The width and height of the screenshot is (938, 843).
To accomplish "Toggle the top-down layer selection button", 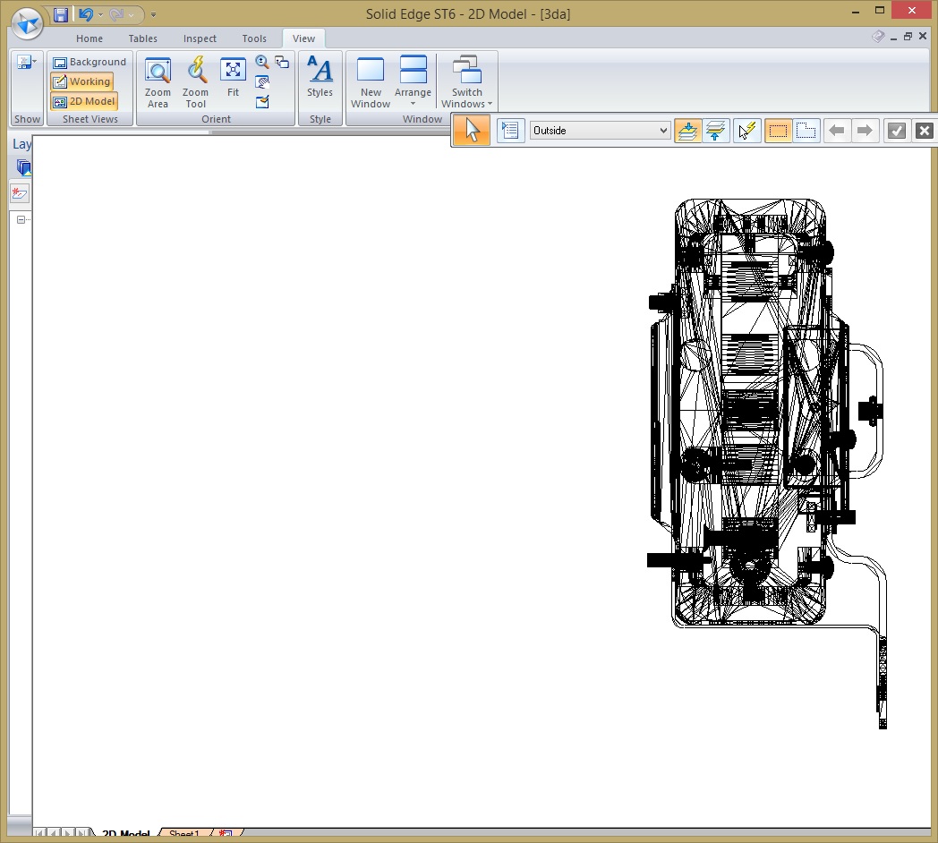I will (x=688, y=131).
